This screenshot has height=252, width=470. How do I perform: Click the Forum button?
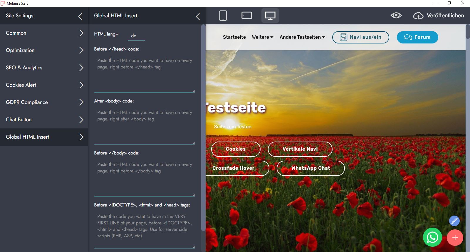point(417,37)
